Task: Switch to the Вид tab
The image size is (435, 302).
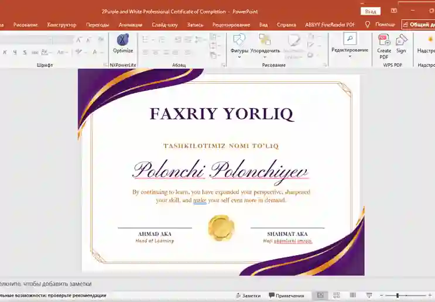Action: [263, 25]
